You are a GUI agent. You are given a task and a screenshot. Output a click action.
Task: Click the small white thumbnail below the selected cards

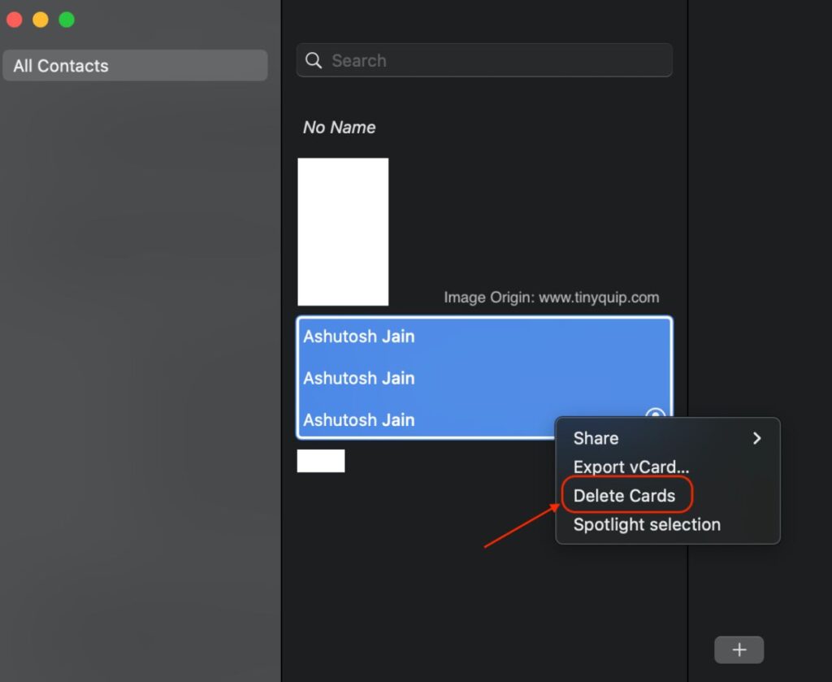[x=321, y=460]
